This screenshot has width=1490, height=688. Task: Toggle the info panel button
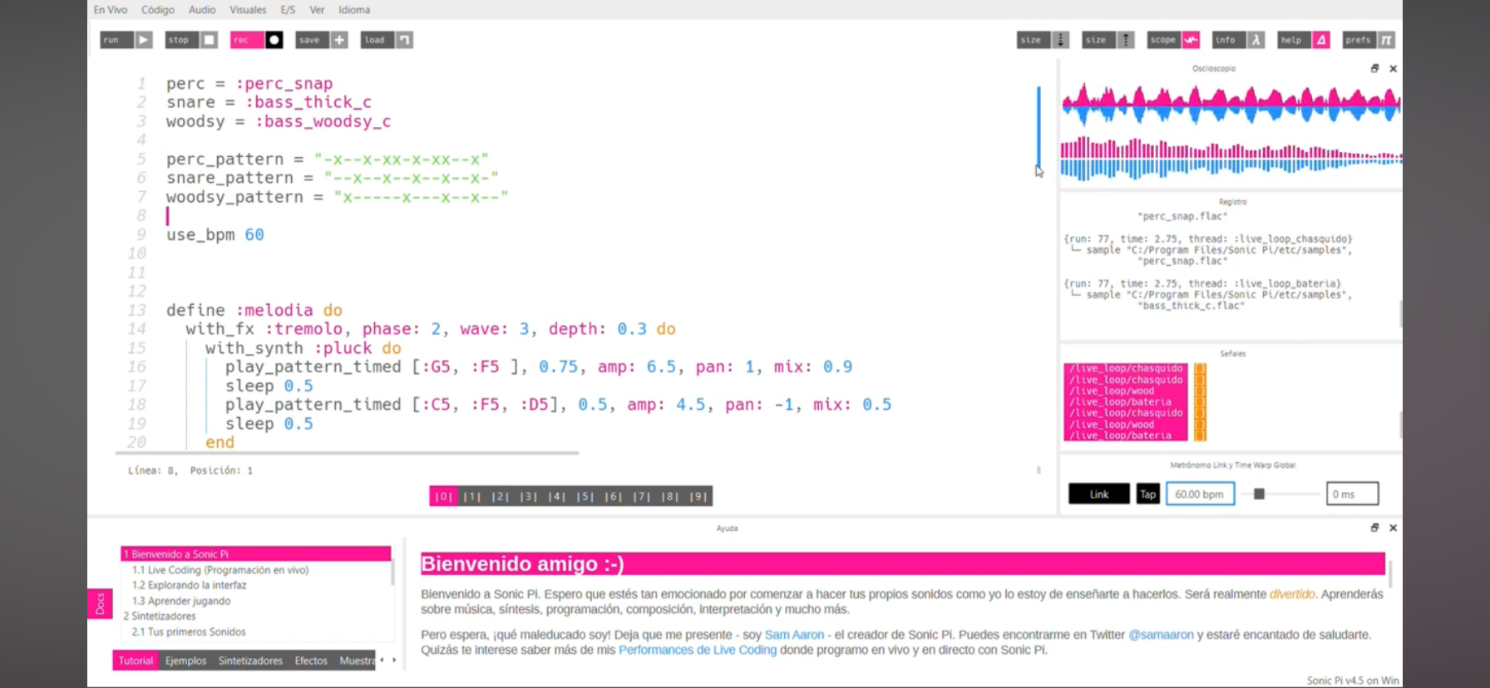(x=1238, y=40)
